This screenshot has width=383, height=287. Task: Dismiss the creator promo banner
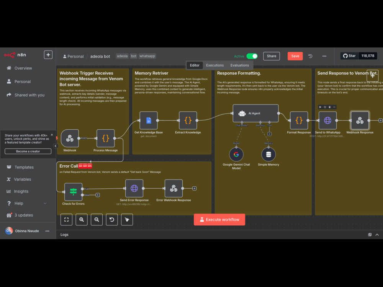point(52,135)
